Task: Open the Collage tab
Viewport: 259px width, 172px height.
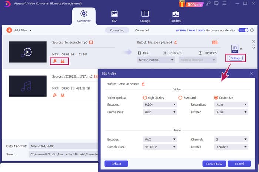Action: [145, 17]
